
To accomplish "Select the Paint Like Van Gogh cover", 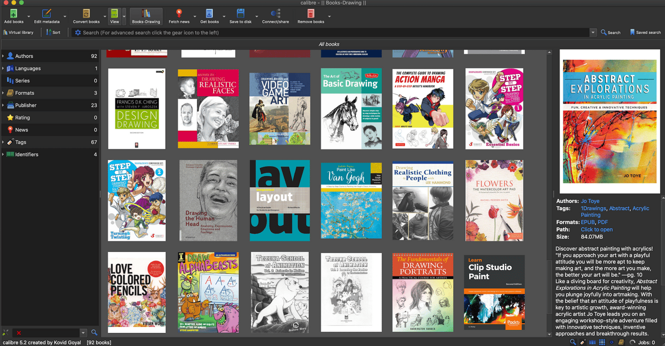I will pos(351,200).
